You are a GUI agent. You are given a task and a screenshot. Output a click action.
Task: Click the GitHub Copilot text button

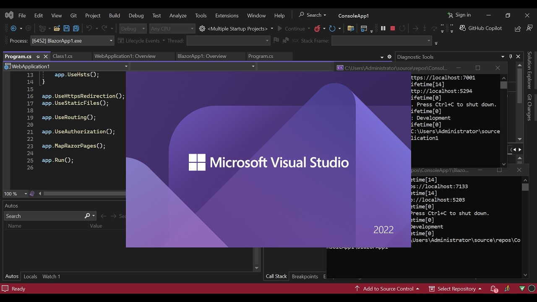click(485, 28)
